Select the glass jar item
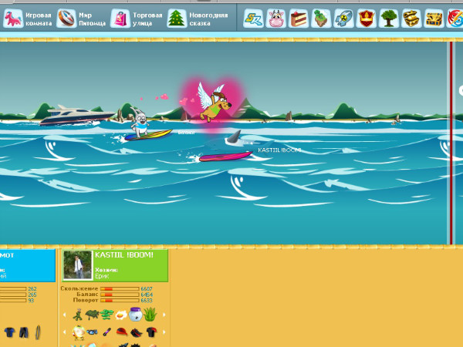The height and width of the screenshot is (347, 463). point(135,315)
